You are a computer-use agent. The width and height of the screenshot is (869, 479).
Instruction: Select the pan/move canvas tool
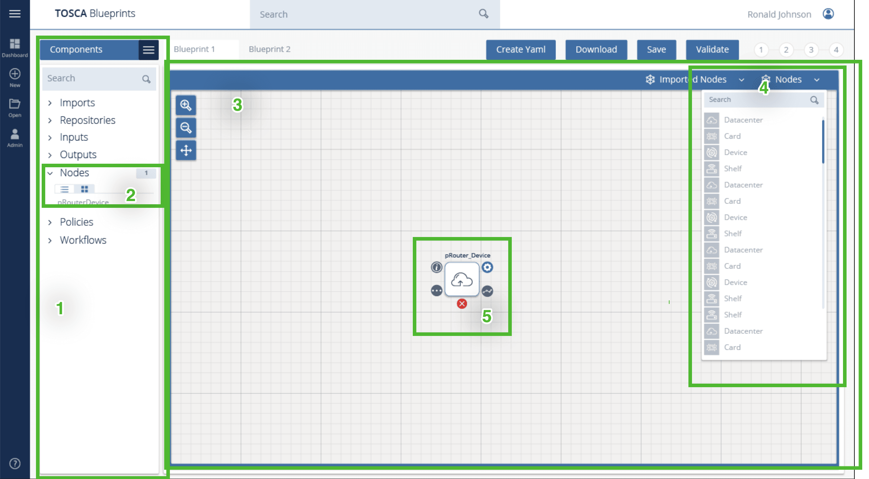pos(186,150)
